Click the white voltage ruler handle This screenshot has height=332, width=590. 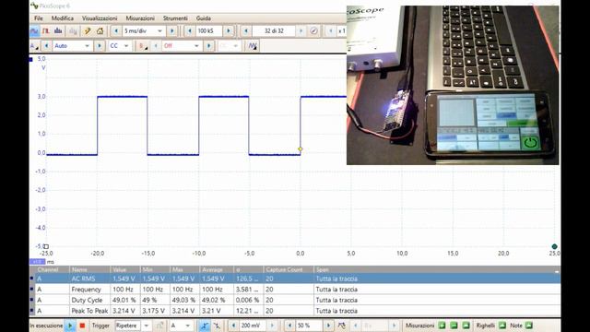(46, 246)
